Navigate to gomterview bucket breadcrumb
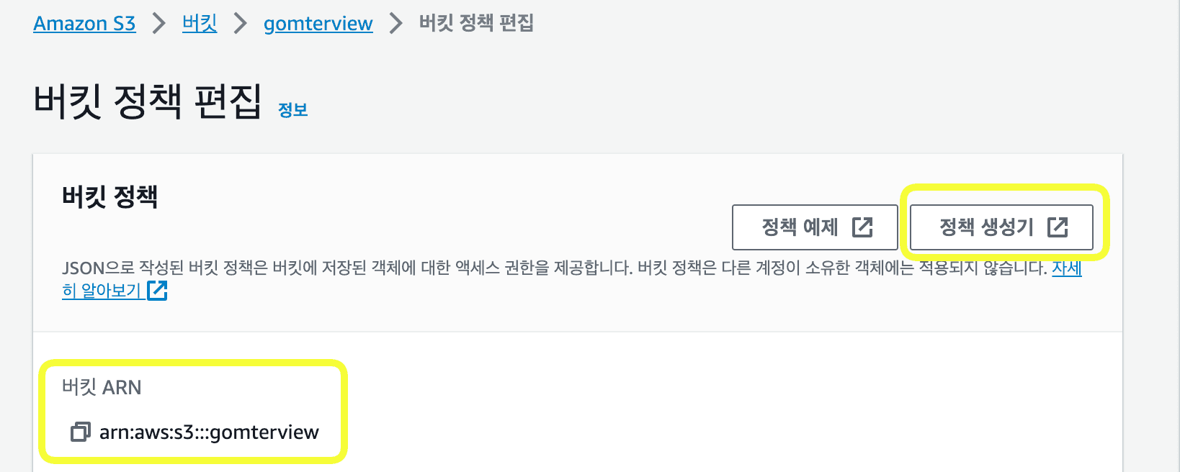Image resolution: width=1180 pixels, height=472 pixels. click(x=318, y=24)
